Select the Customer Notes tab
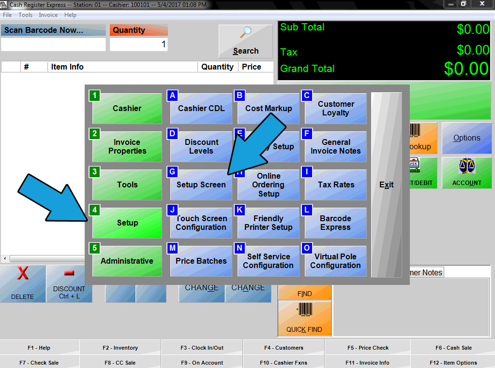The width and height of the screenshot is (495, 368). 426,272
